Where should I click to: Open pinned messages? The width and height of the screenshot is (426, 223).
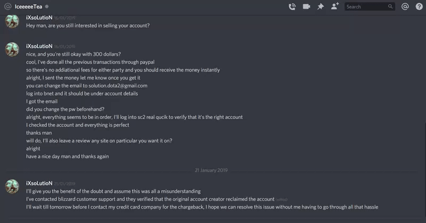(x=321, y=7)
